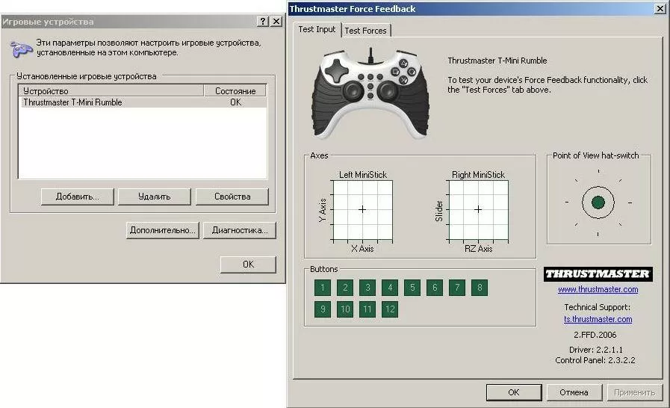Click the Thrustmaster logo banner

pyautogui.click(x=598, y=274)
